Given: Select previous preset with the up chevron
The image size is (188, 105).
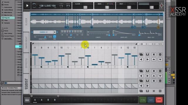Looking at the screenshot, I should tap(34, 4).
